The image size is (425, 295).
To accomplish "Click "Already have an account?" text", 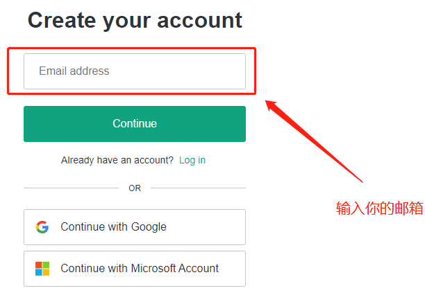I will pos(117,160).
